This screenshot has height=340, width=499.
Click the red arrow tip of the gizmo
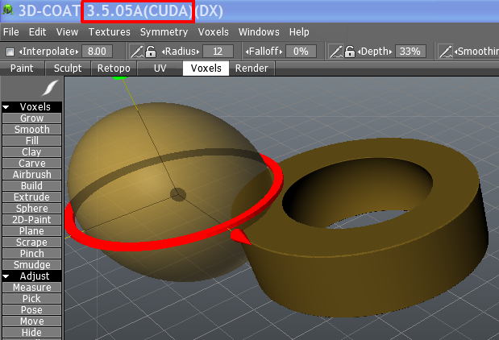[x=239, y=237]
